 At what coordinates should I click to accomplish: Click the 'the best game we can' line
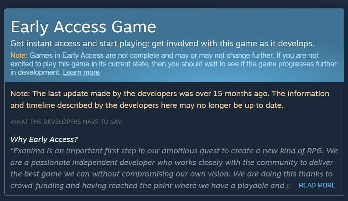point(171,174)
